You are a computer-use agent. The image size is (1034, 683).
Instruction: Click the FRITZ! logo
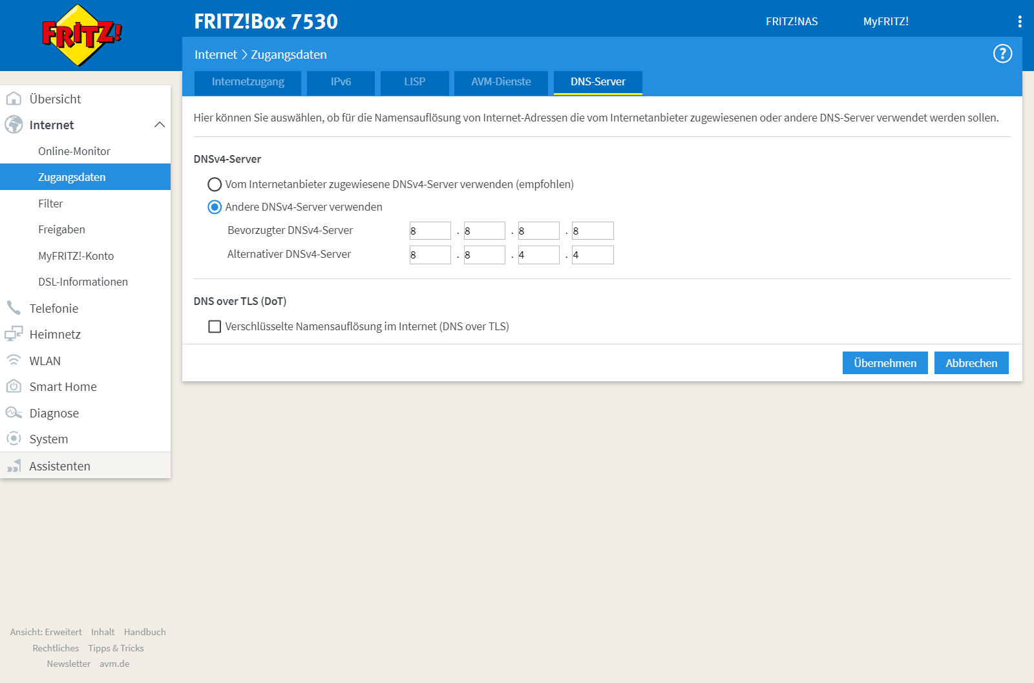click(81, 35)
